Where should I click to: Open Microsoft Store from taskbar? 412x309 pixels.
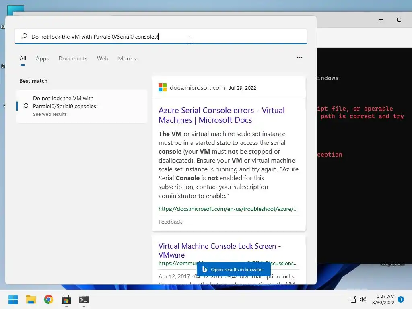[66, 299]
